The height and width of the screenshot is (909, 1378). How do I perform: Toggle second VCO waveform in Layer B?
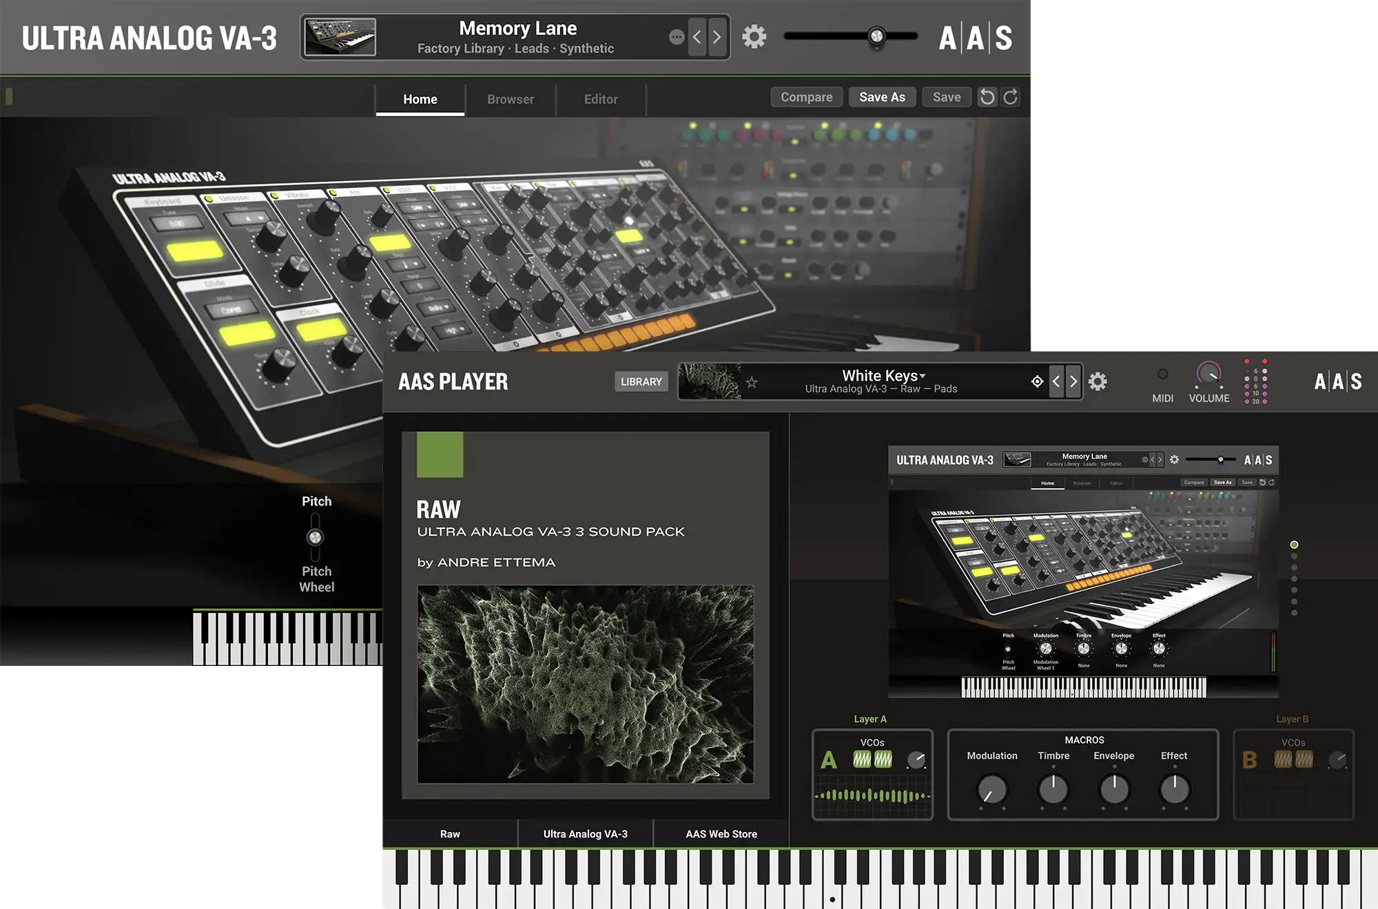pos(1304,760)
